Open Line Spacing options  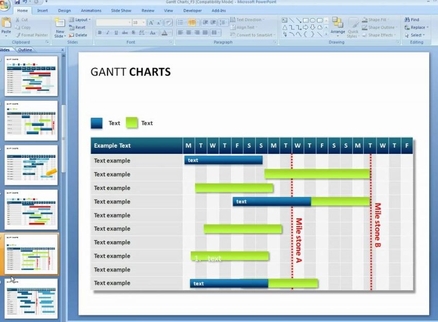(x=223, y=22)
